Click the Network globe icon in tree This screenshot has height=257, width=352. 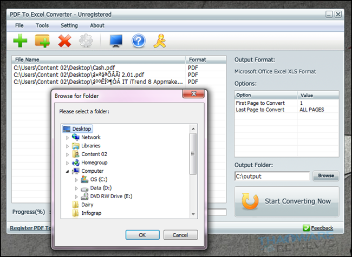point(75,137)
